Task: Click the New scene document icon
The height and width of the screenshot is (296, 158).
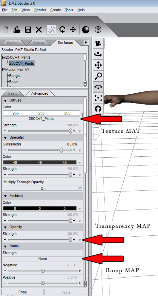Action: click(x=6, y=30)
